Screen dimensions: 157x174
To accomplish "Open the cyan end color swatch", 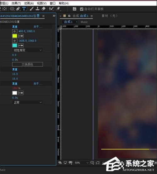I will pos(15,46).
